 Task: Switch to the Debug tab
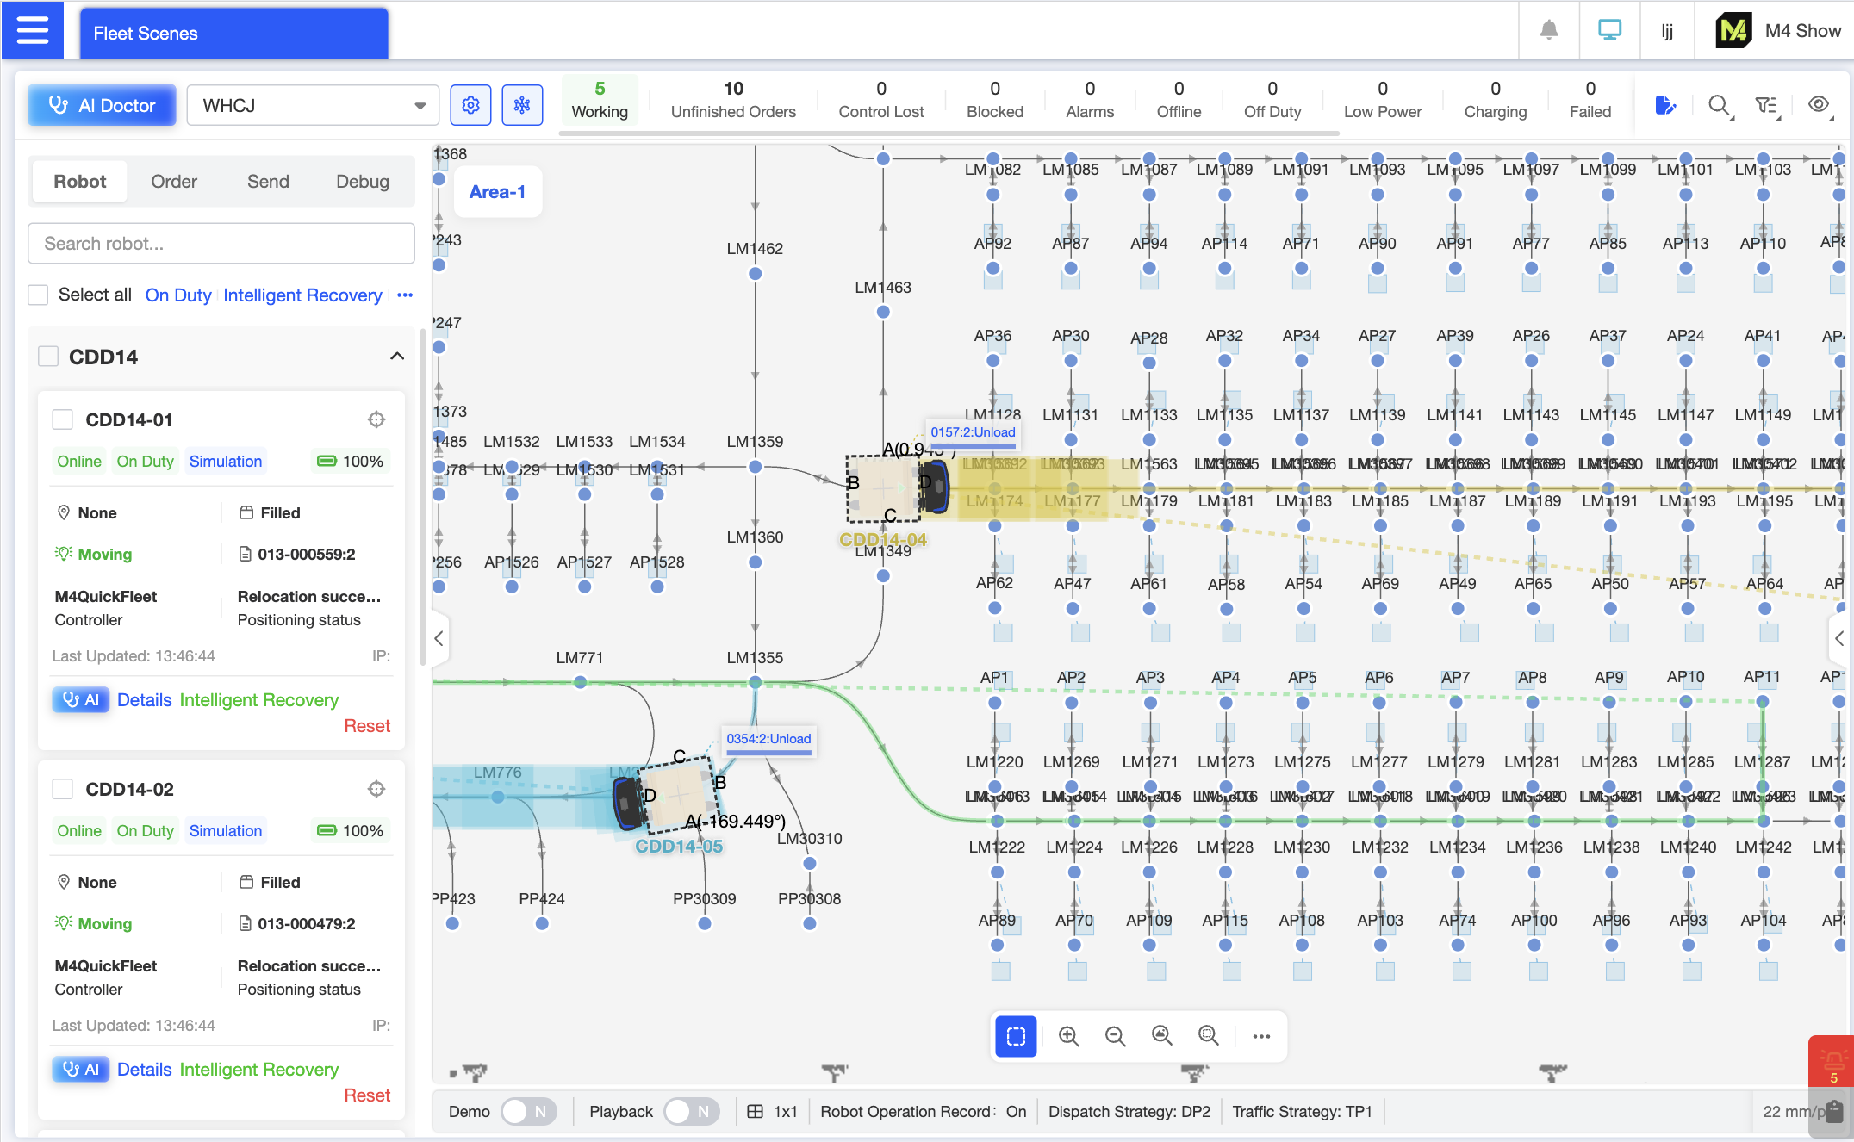[x=362, y=182]
